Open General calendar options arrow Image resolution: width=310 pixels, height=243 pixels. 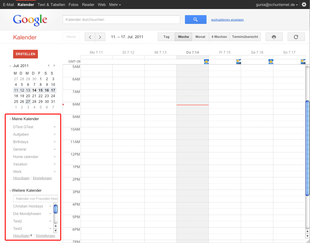pyautogui.click(x=55, y=149)
